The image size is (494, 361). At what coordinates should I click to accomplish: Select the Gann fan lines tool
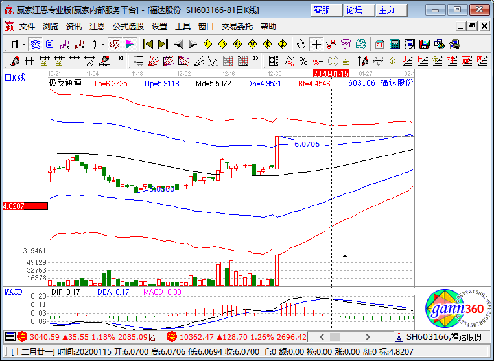pos(154,61)
